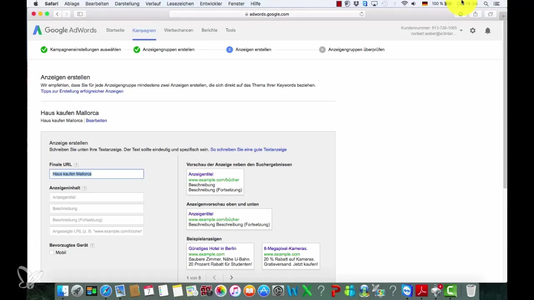Image resolution: width=534 pixels, height=300 pixels.
Task: Click the help icon beside Bevorzugtes Gerät
Action: [x=93, y=246]
